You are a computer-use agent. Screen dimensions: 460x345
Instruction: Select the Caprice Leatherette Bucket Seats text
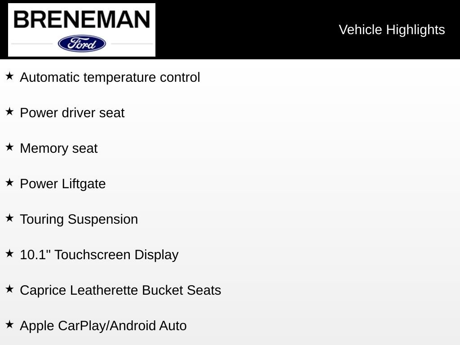tap(120, 290)
